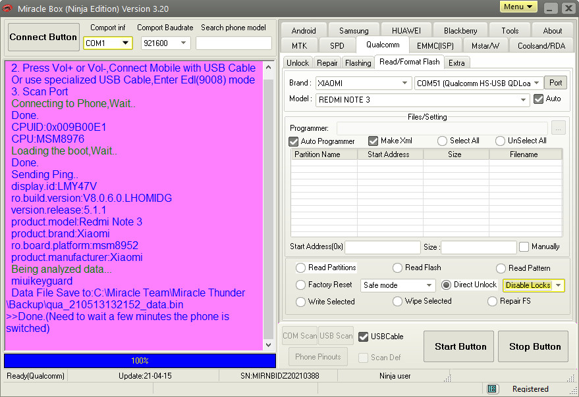
Task: Open the Unlock sub-tab
Action: coord(298,63)
